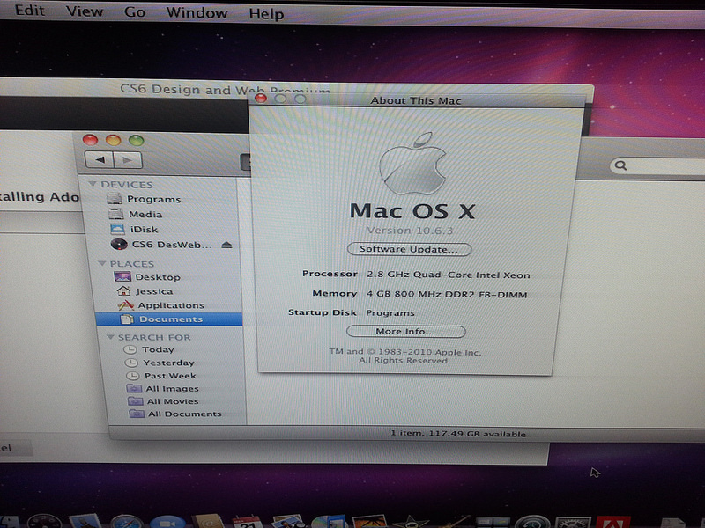Open the red Adobe app in Dock
The image size is (705, 528).
pos(612,522)
